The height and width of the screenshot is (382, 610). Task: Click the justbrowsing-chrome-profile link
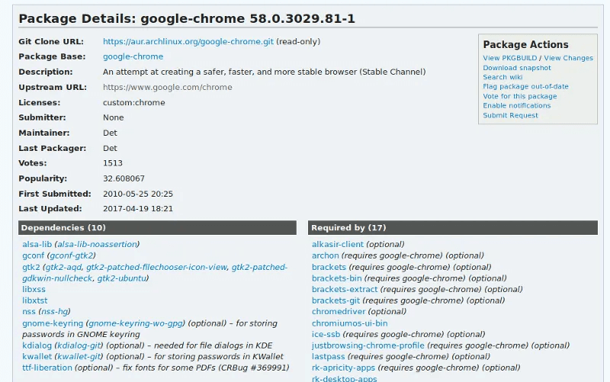[368, 345]
